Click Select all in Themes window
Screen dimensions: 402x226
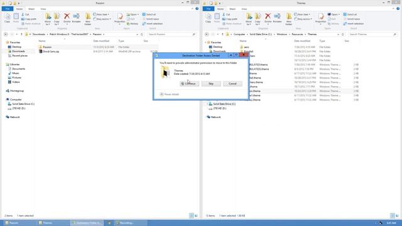[350, 14]
